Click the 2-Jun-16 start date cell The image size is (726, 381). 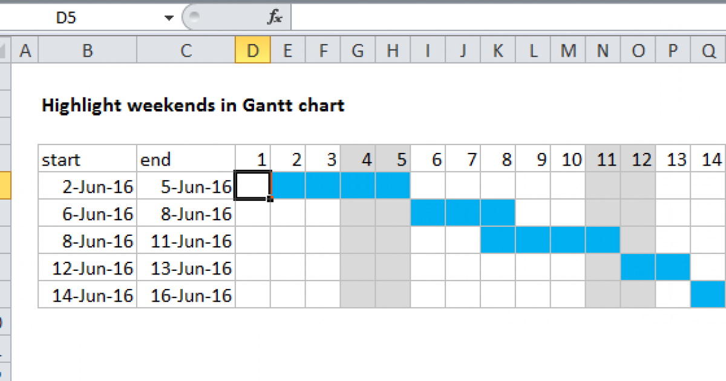coord(88,187)
